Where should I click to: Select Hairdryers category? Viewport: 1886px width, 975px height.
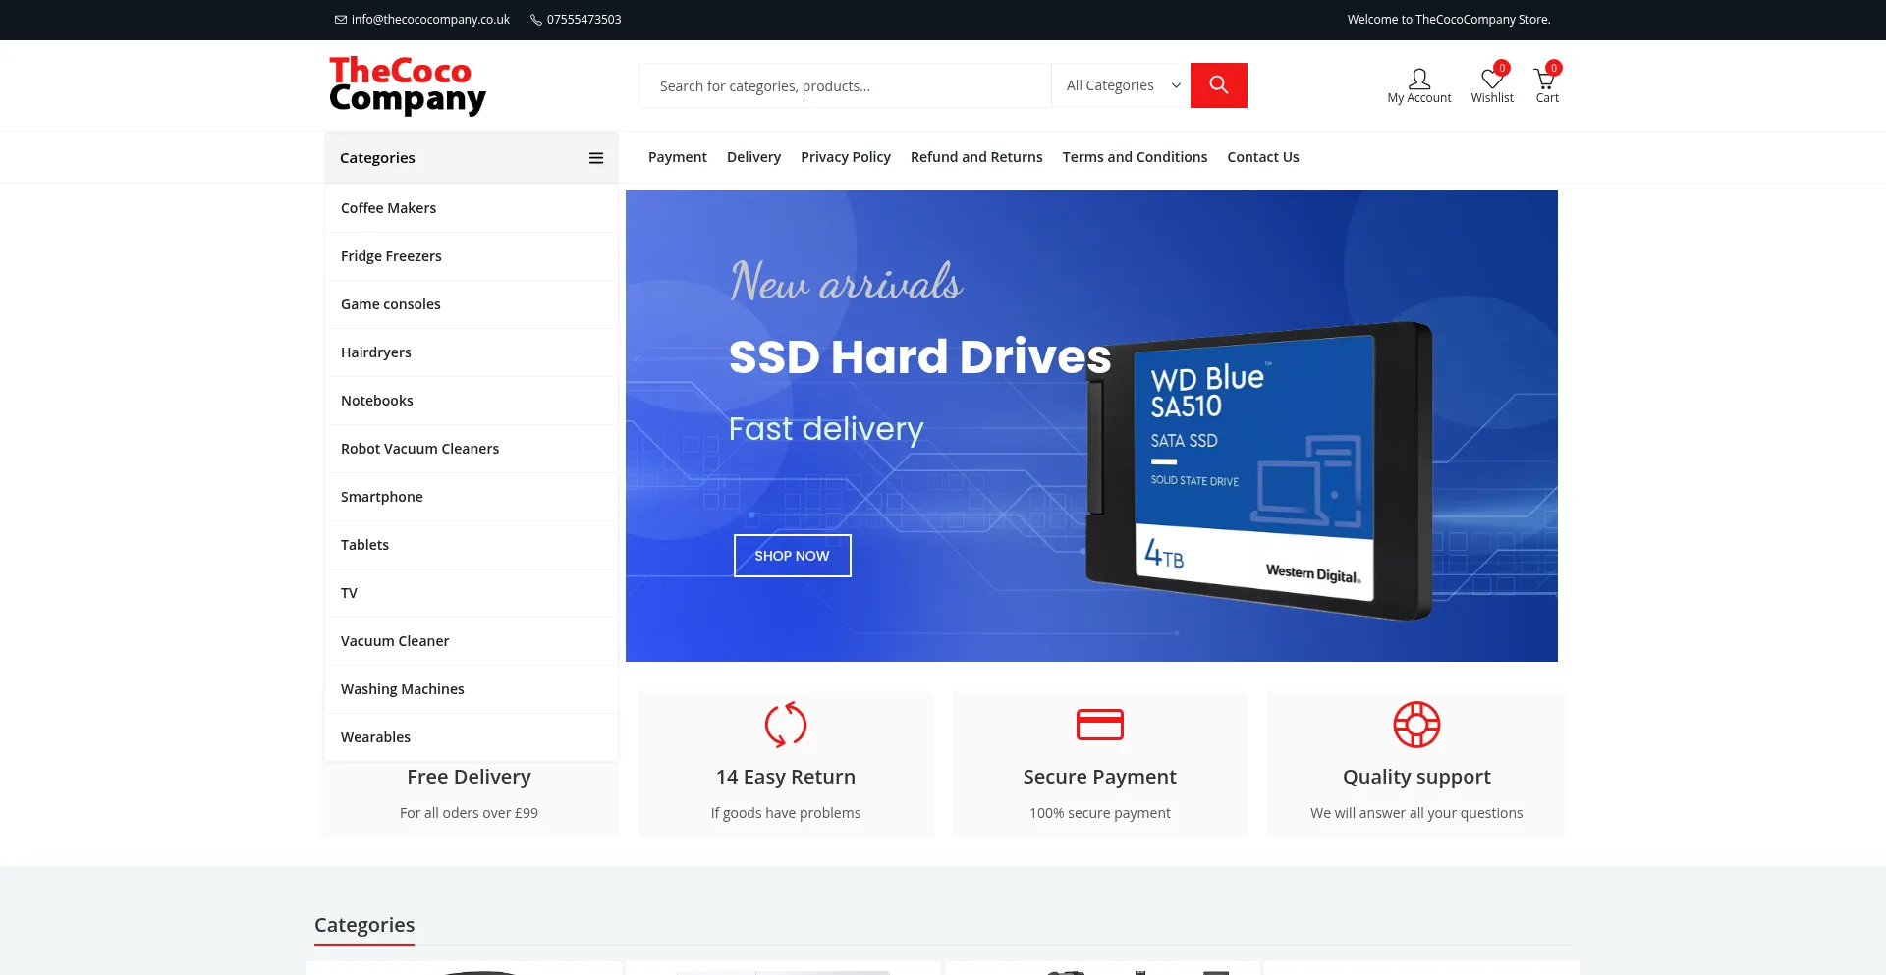[x=471, y=352]
